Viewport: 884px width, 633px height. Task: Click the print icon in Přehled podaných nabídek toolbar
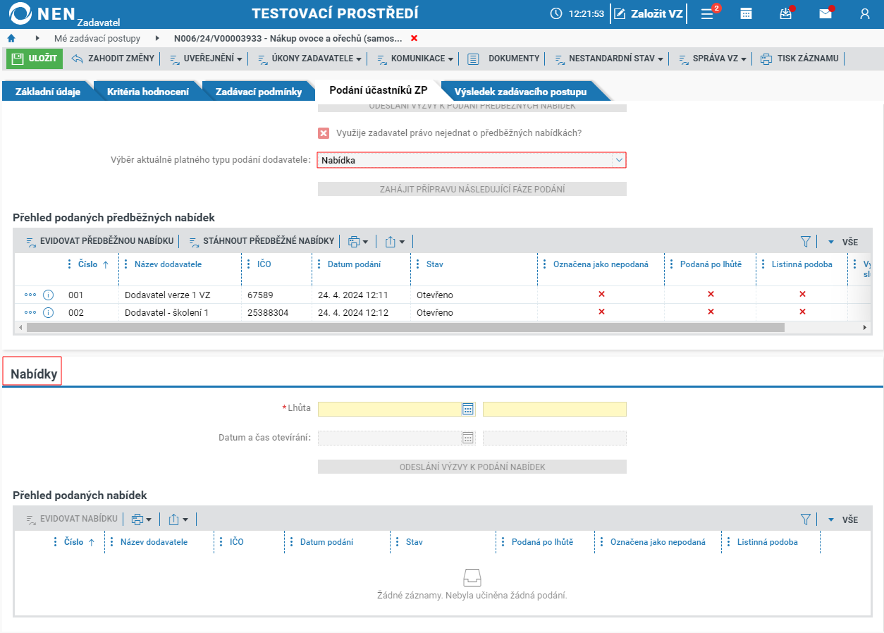point(137,520)
